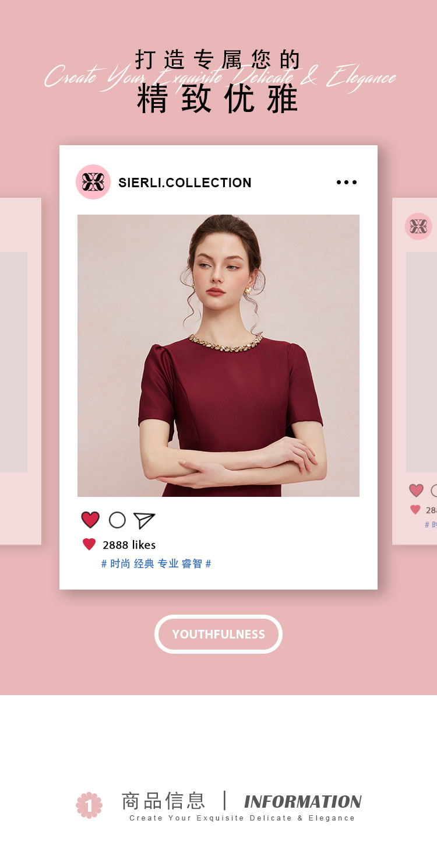Click the INFORMATION italic heading
437x852 pixels.
(x=303, y=802)
